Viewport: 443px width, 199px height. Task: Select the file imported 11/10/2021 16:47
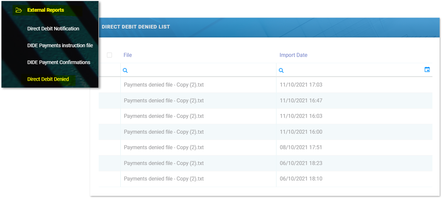click(x=164, y=101)
